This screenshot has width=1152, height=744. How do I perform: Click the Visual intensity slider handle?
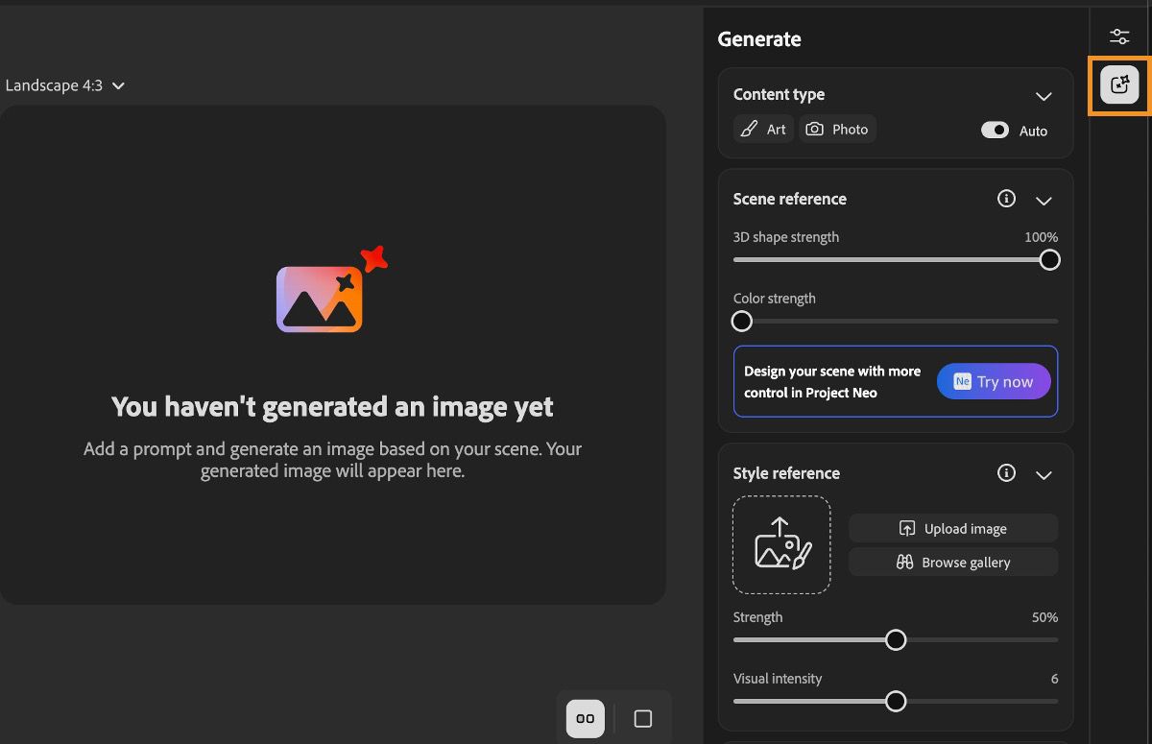(x=896, y=701)
